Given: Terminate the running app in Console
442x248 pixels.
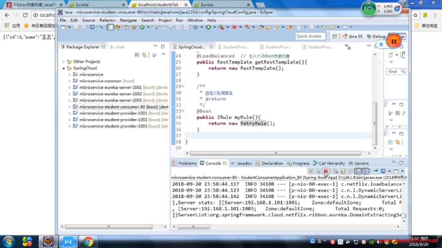Looking at the screenshot, I should (326, 171).
